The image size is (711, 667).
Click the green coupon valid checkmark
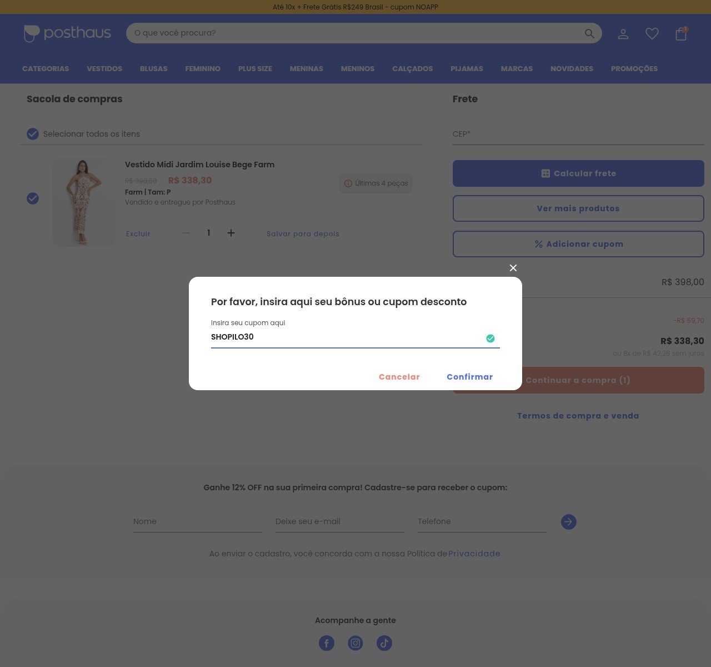point(490,339)
